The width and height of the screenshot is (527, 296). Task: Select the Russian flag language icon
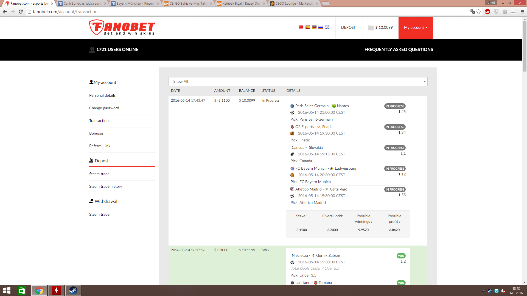[x=321, y=27]
